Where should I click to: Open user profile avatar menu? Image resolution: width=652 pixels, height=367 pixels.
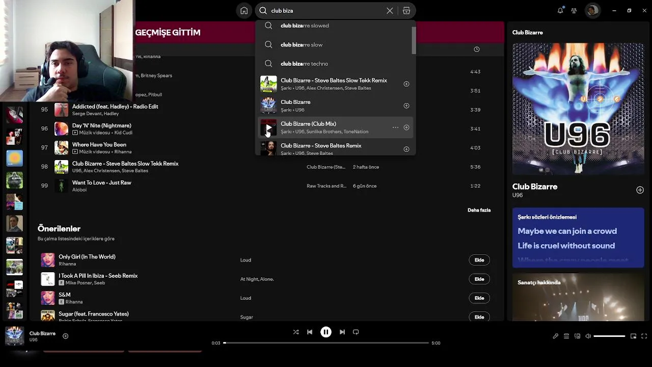click(x=592, y=11)
